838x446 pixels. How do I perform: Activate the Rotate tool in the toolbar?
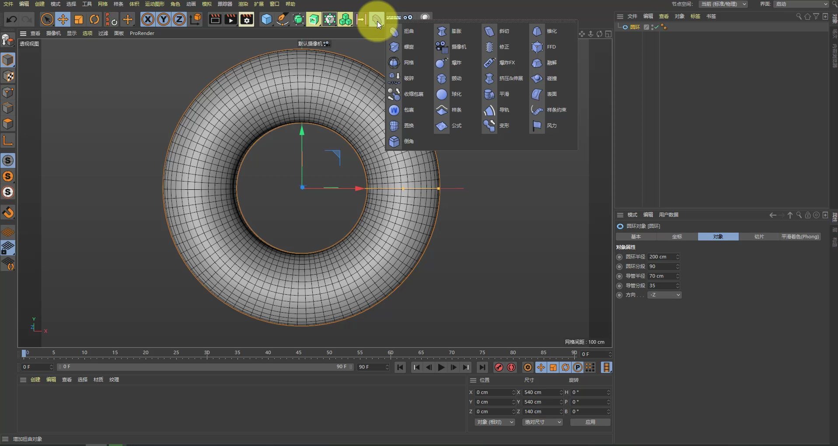[x=94, y=20]
